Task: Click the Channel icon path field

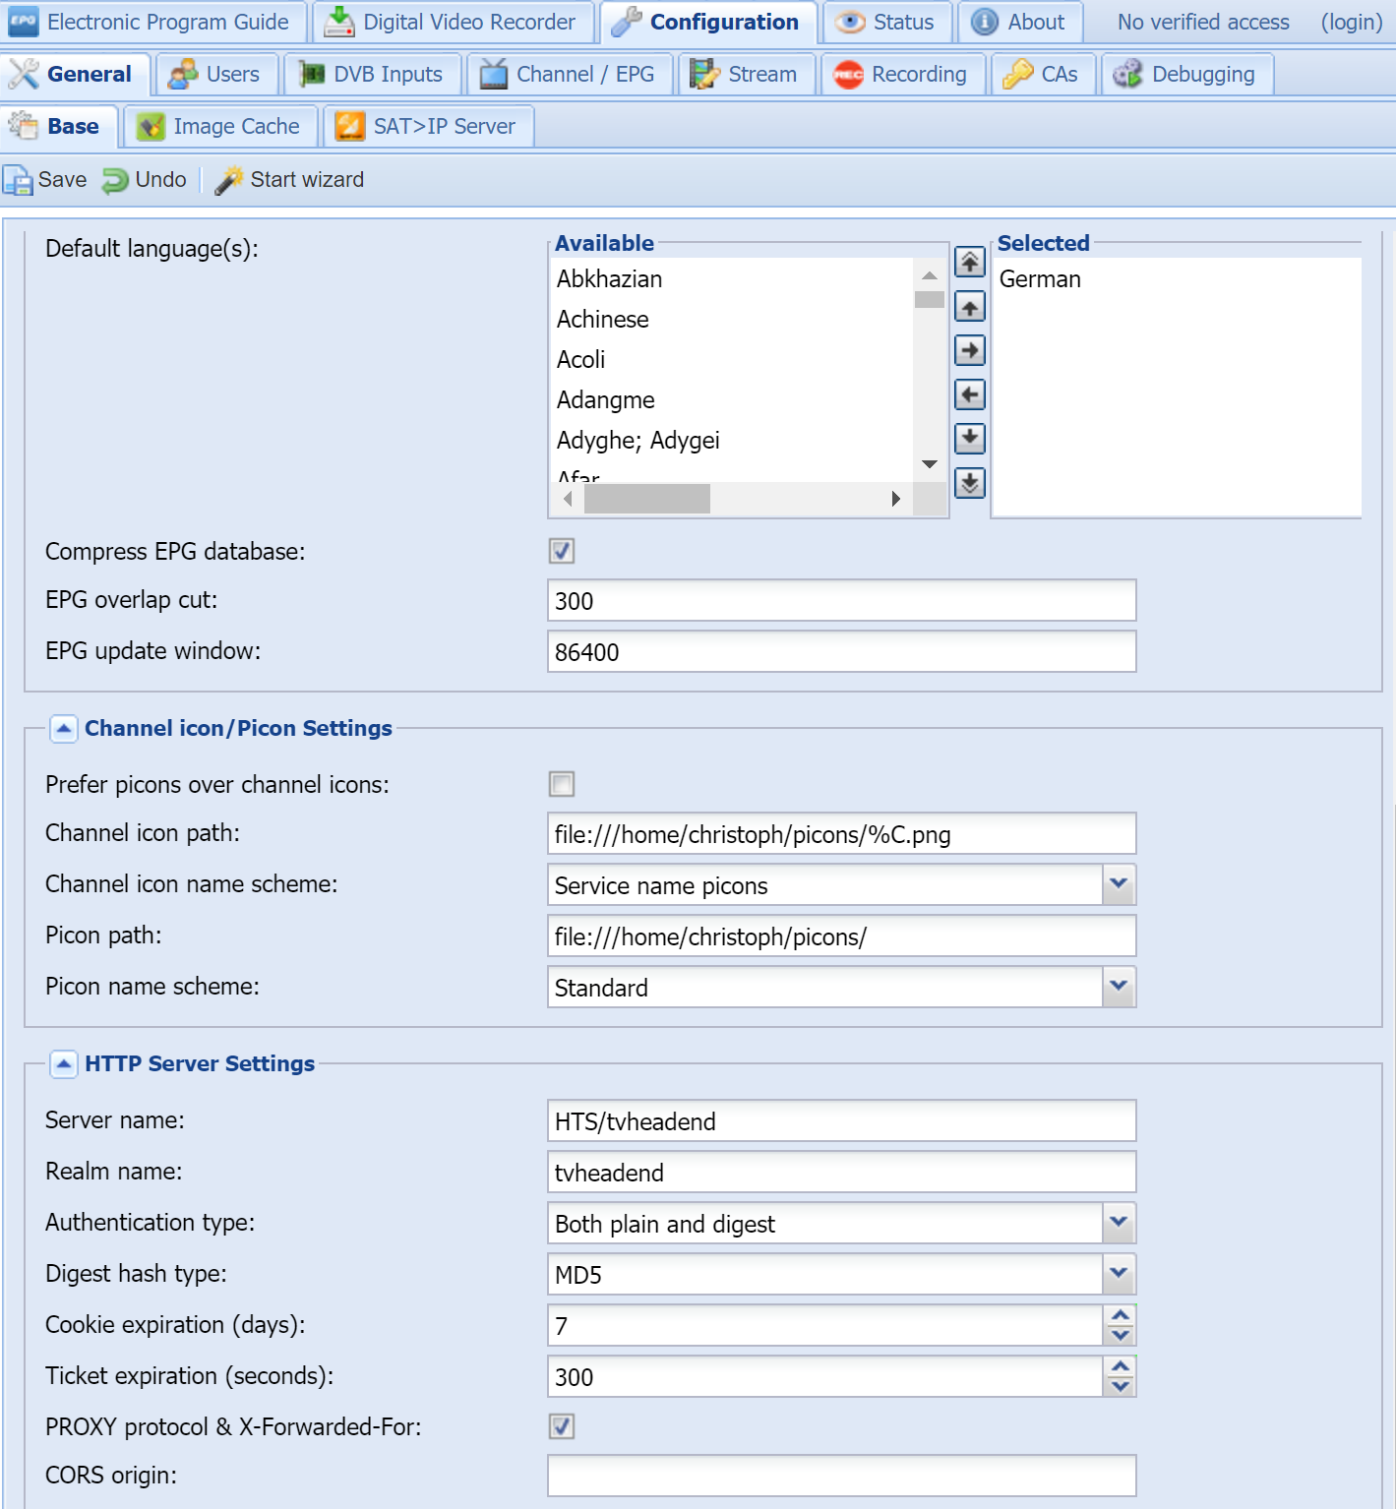Action: tap(842, 833)
